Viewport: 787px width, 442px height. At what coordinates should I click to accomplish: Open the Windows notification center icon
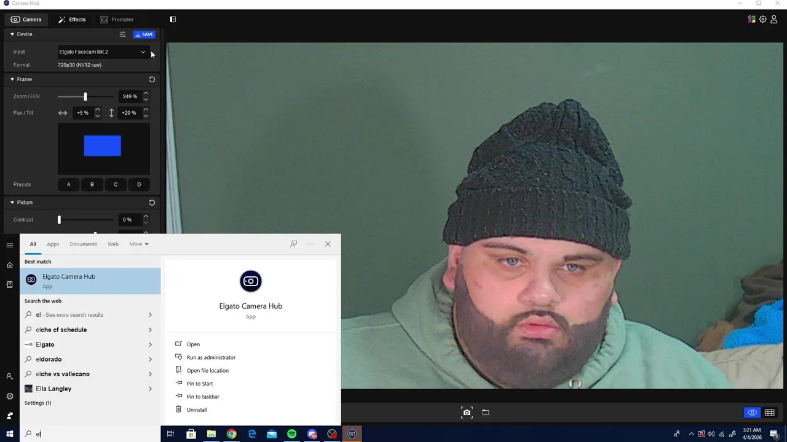(775, 434)
